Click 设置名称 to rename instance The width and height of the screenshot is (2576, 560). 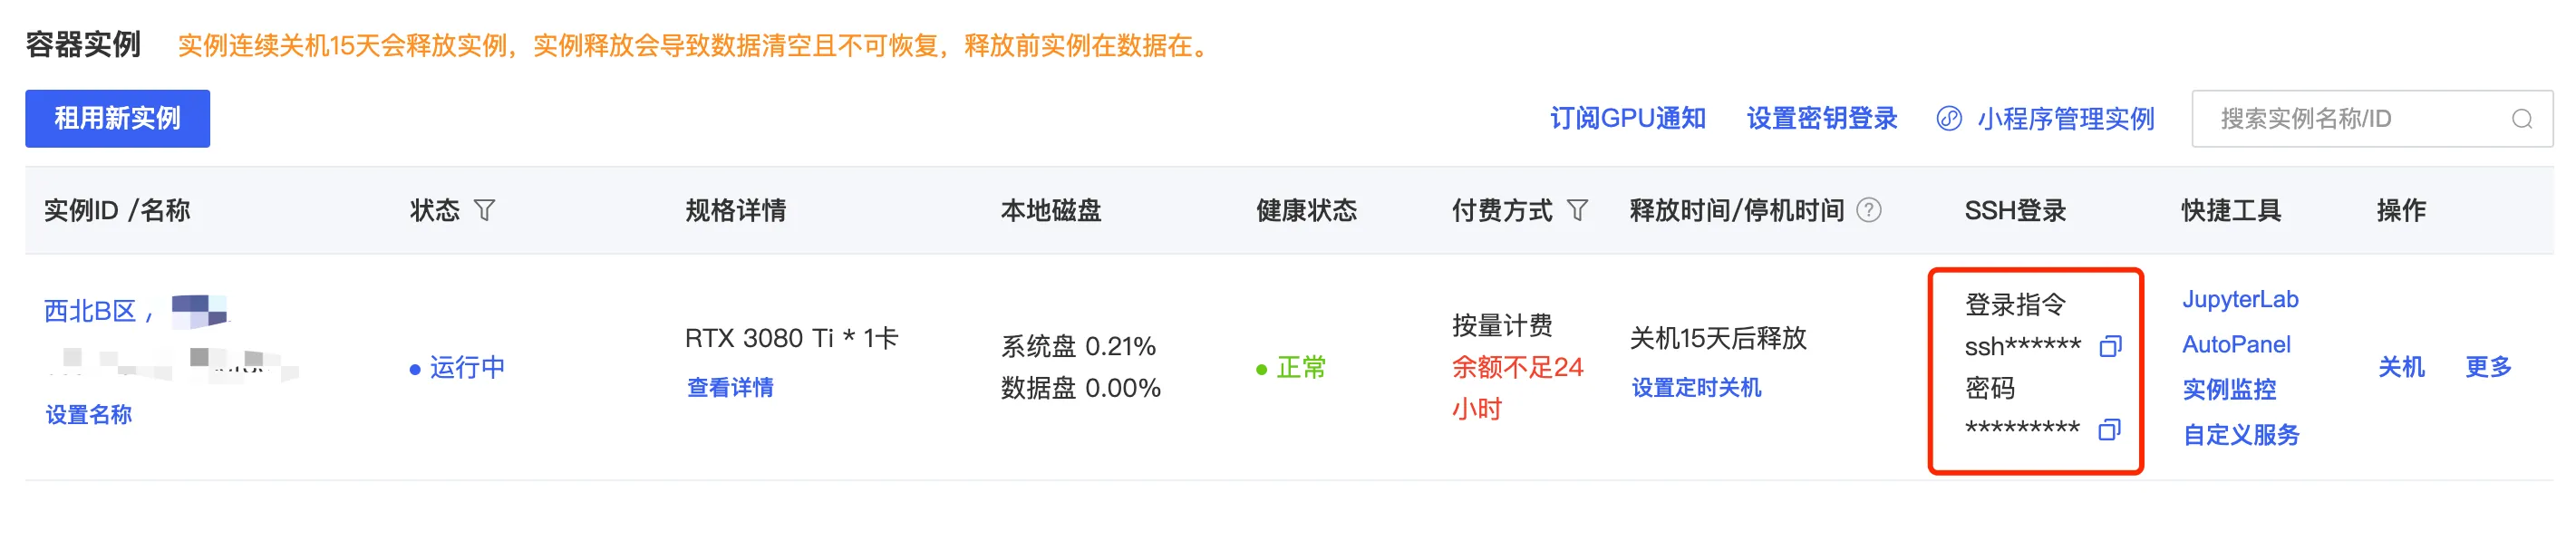click(x=89, y=414)
